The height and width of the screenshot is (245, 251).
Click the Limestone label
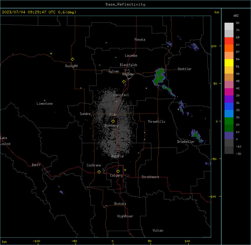click(45, 104)
